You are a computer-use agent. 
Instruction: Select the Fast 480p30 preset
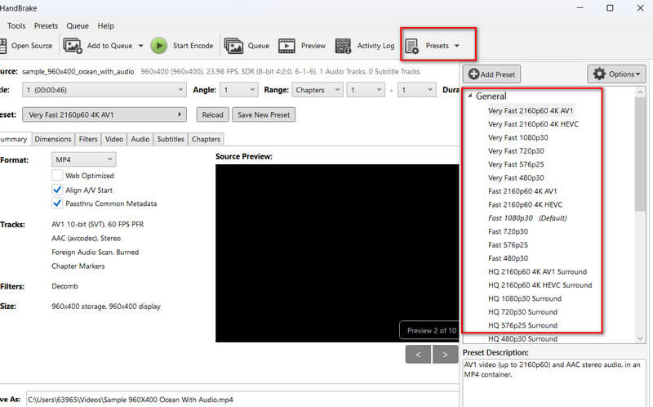click(x=508, y=258)
